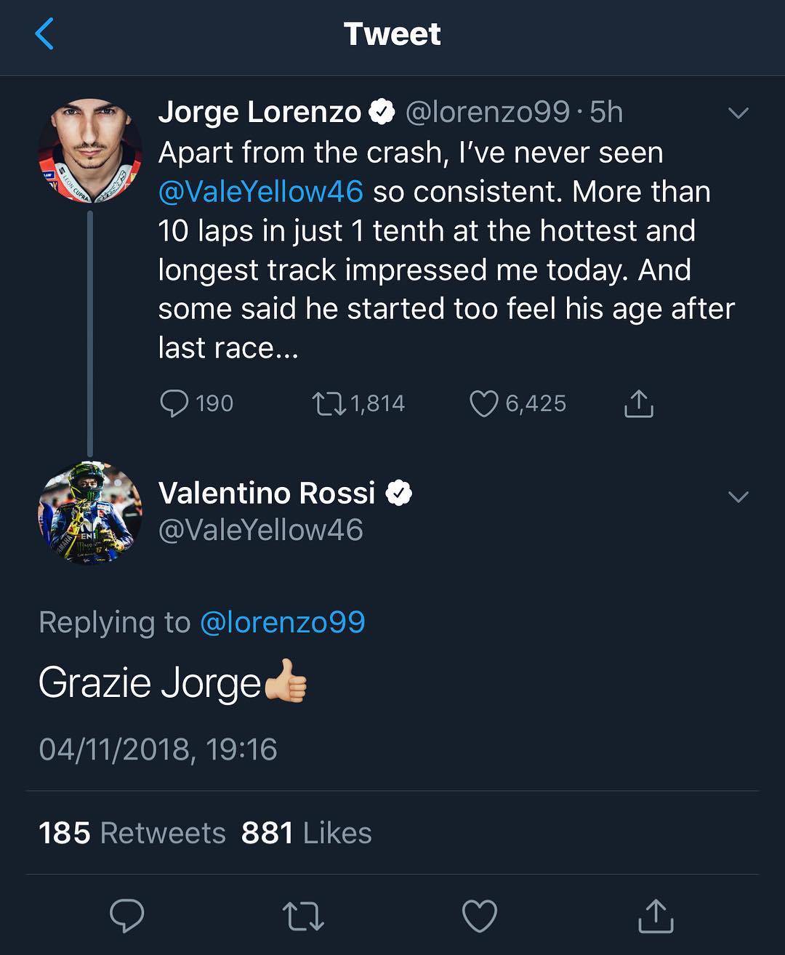This screenshot has height=955, width=785.
Task: Retweet Valentino Rossi's reply
Action: 303,916
